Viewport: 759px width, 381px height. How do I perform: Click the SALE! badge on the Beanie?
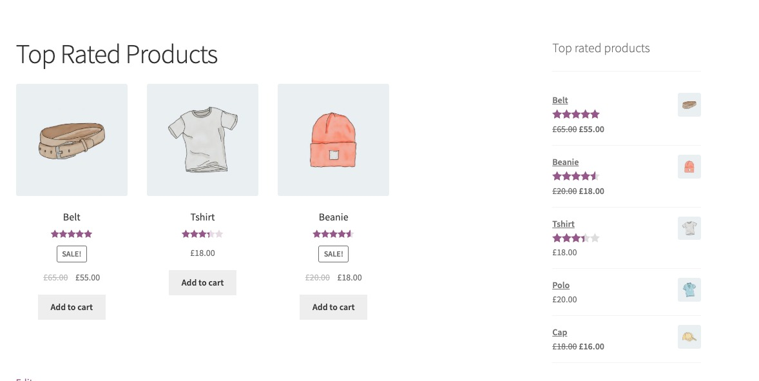click(x=333, y=253)
